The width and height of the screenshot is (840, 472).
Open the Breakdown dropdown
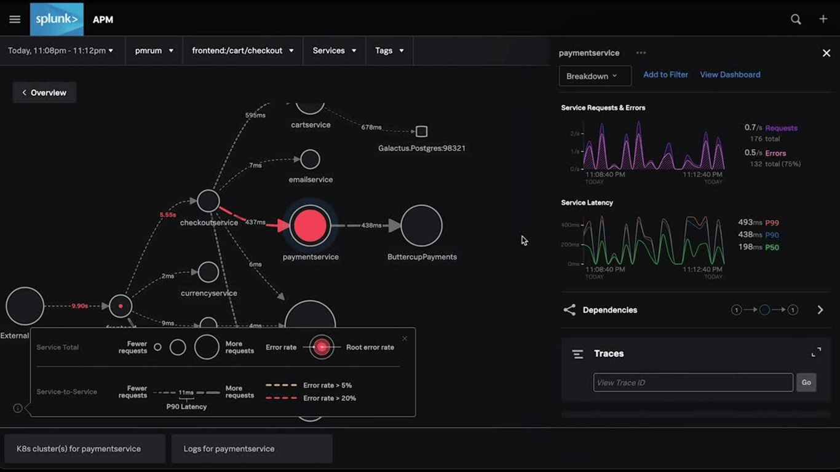594,76
